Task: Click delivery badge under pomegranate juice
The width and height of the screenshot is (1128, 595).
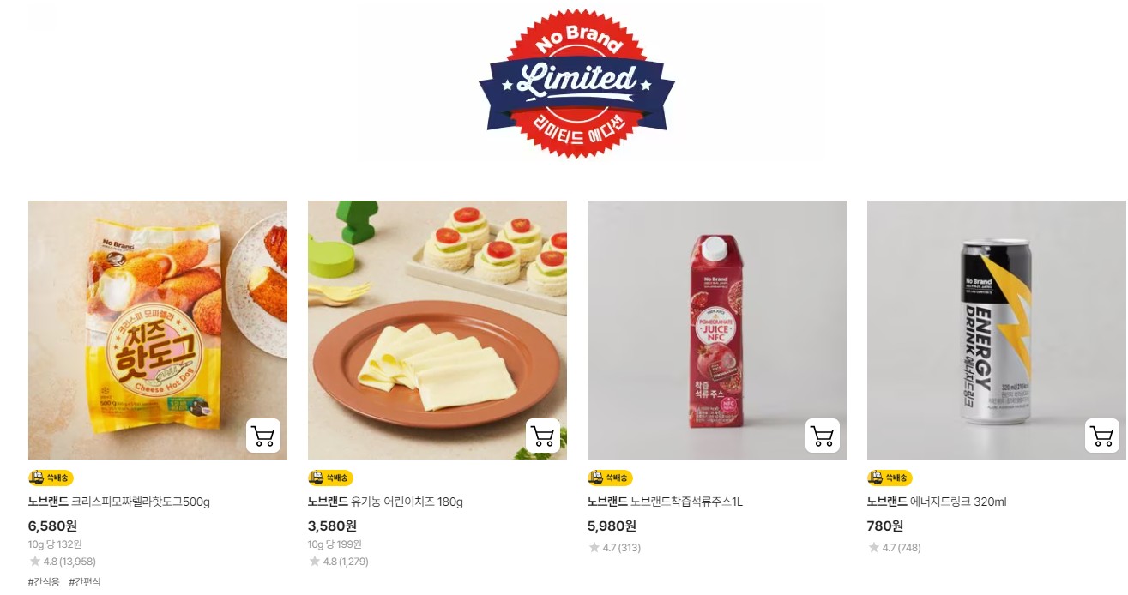Action: [610, 478]
